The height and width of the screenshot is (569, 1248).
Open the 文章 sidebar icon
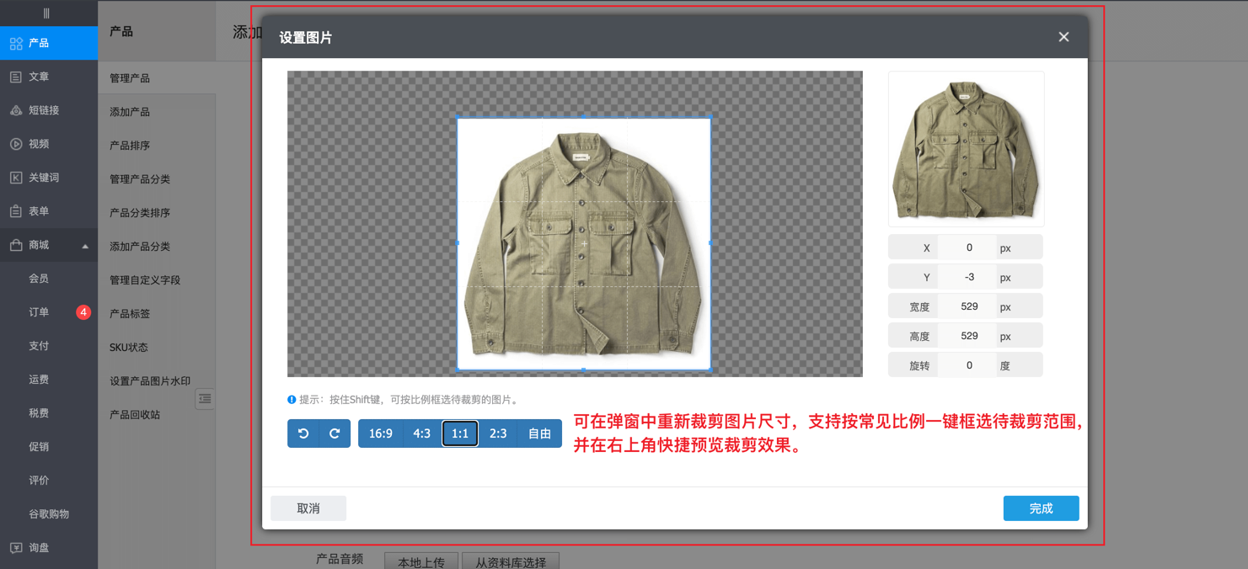[16, 77]
